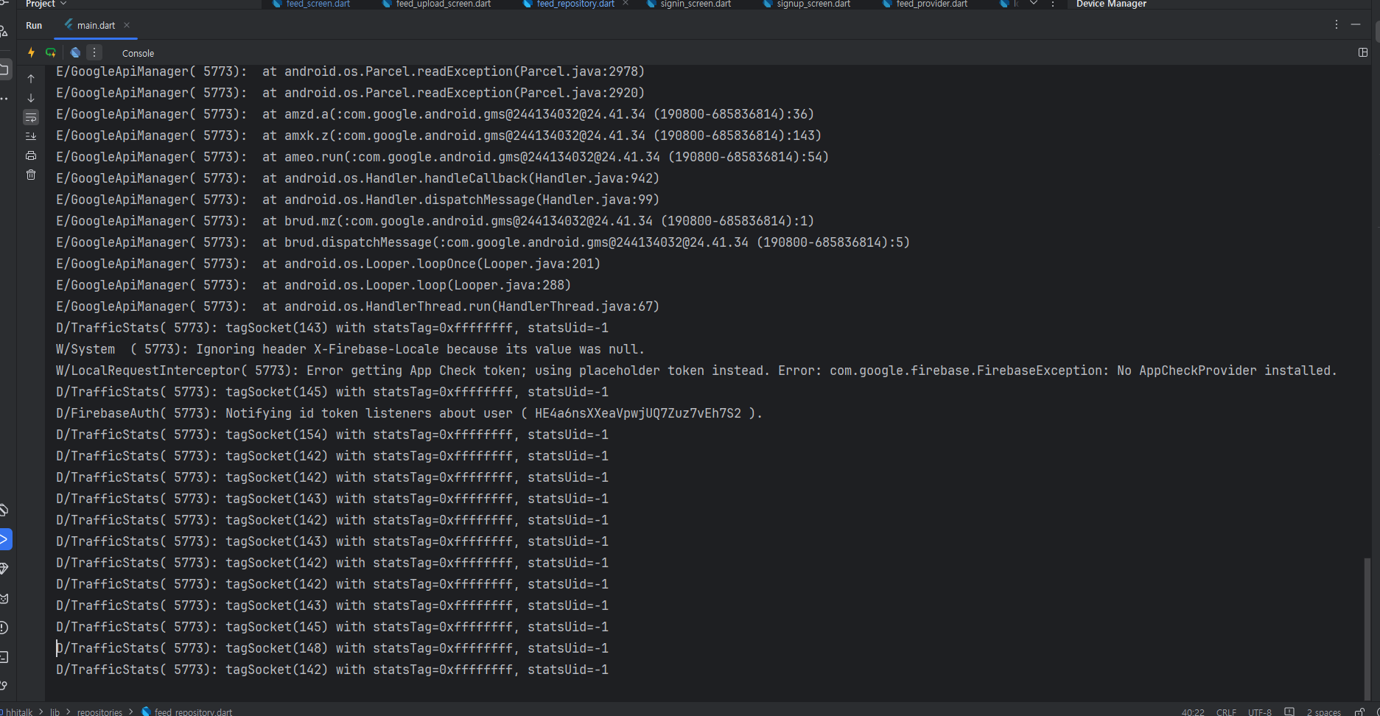Image resolution: width=1380 pixels, height=716 pixels.
Task: Click the HandlerThread.java:67 stack trace link
Action: pyautogui.click(x=575, y=306)
